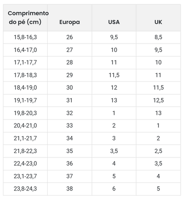Screen dimensions: 182x201
Task: Select foot length cell 17,1-17,7
Action: click(x=25, y=62)
